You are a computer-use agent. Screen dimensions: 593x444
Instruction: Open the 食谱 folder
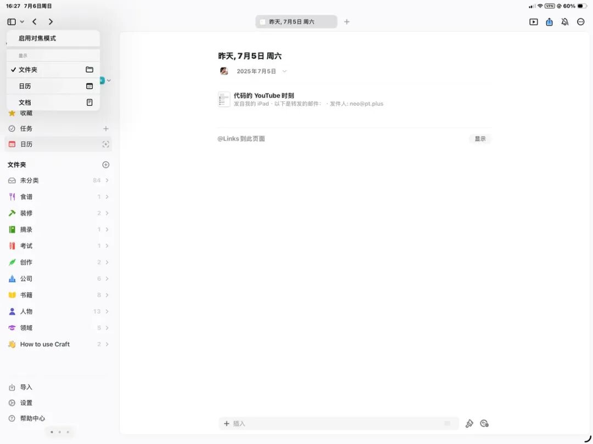tap(58, 197)
